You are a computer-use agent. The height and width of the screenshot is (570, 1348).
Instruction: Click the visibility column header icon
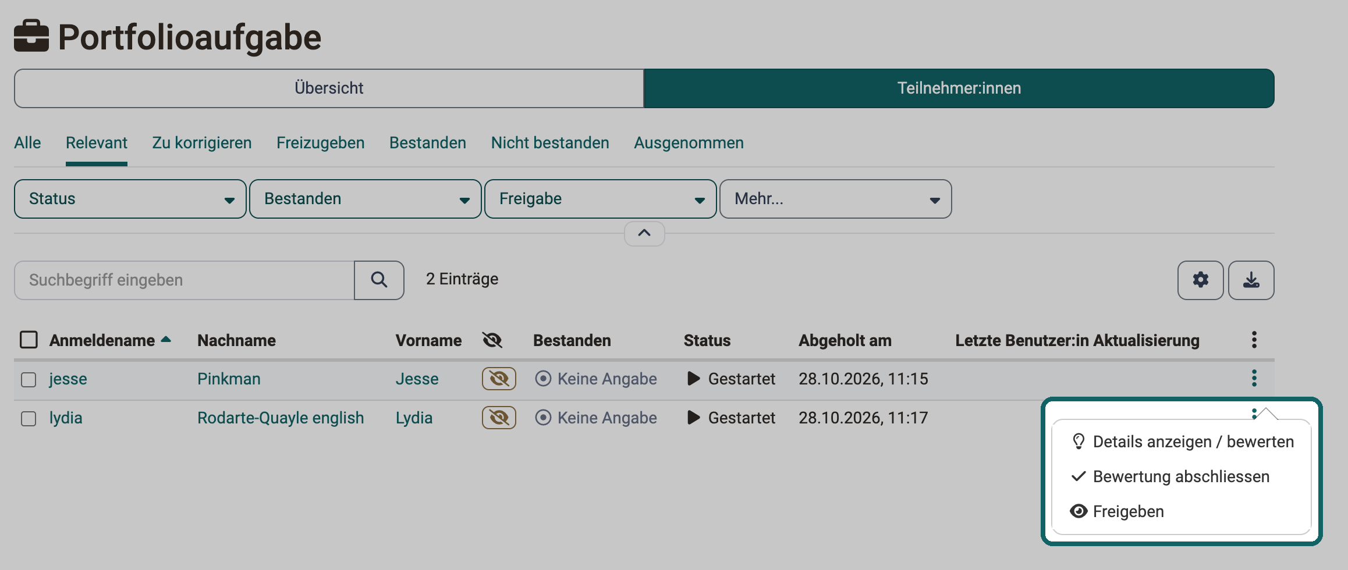click(x=492, y=340)
